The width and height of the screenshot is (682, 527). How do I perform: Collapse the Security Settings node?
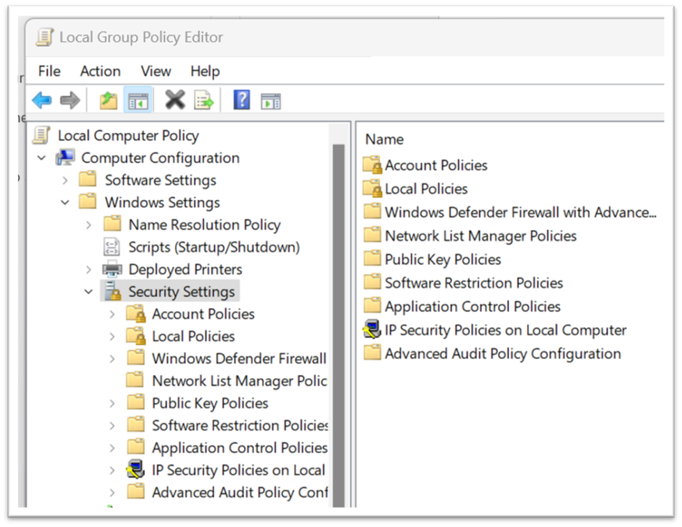click(88, 291)
